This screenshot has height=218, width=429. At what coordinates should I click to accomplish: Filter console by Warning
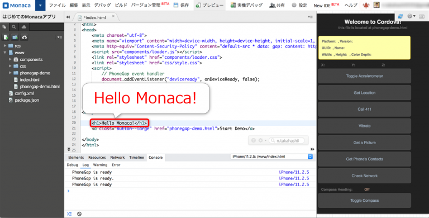(x=100, y=165)
